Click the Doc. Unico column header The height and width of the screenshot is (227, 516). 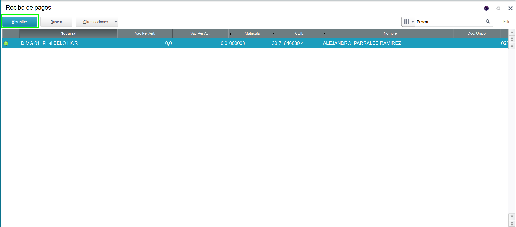[476, 33]
